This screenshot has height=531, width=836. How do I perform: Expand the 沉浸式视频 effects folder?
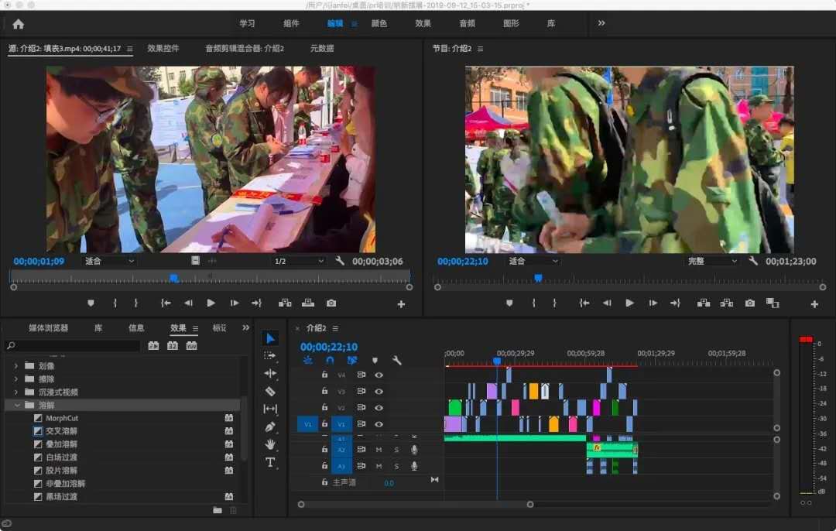pyautogui.click(x=16, y=392)
